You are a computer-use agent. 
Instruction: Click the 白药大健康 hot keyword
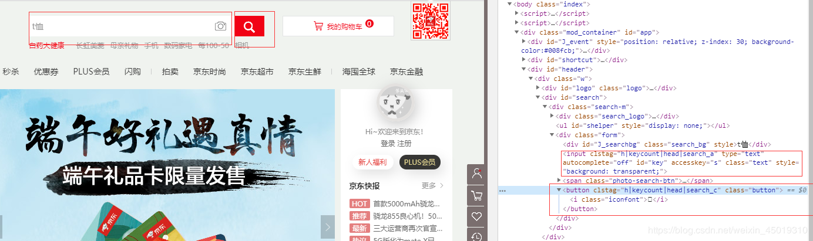click(47, 45)
